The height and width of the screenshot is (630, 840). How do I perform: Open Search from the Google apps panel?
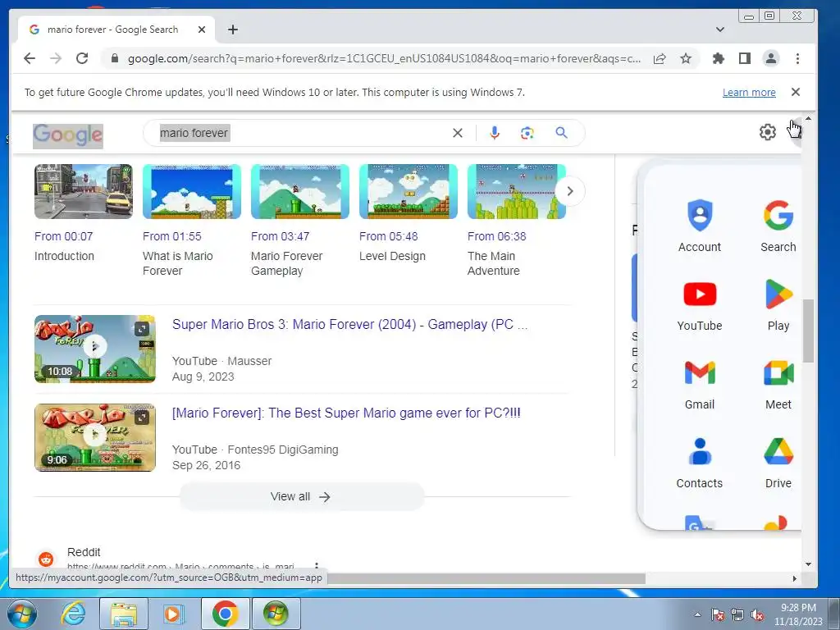tap(778, 226)
